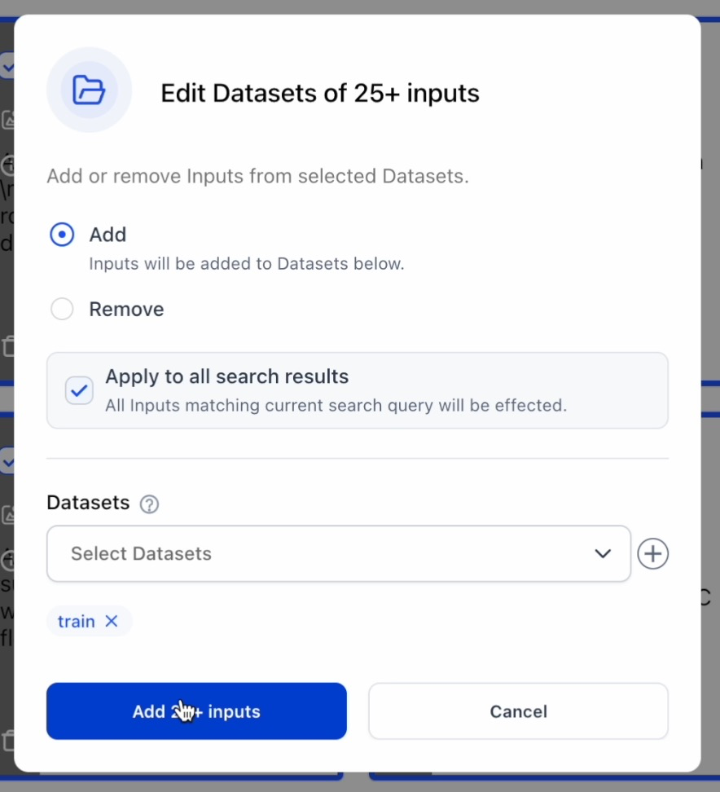This screenshot has width=720, height=792.
Task: Click the upper info circle icon at left
Action: coord(8,166)
